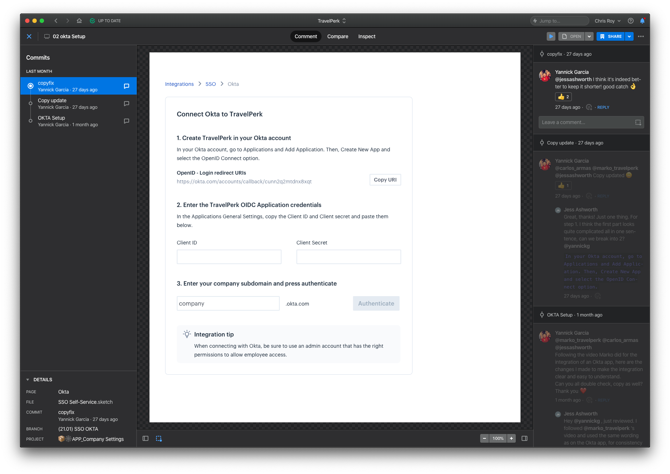Click the thumbs up reaction with 2
Viewport: 670px width, 474px height.
[563, 97]
